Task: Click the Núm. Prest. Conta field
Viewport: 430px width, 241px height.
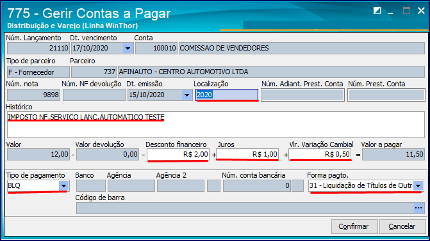Action: point(386,95)
